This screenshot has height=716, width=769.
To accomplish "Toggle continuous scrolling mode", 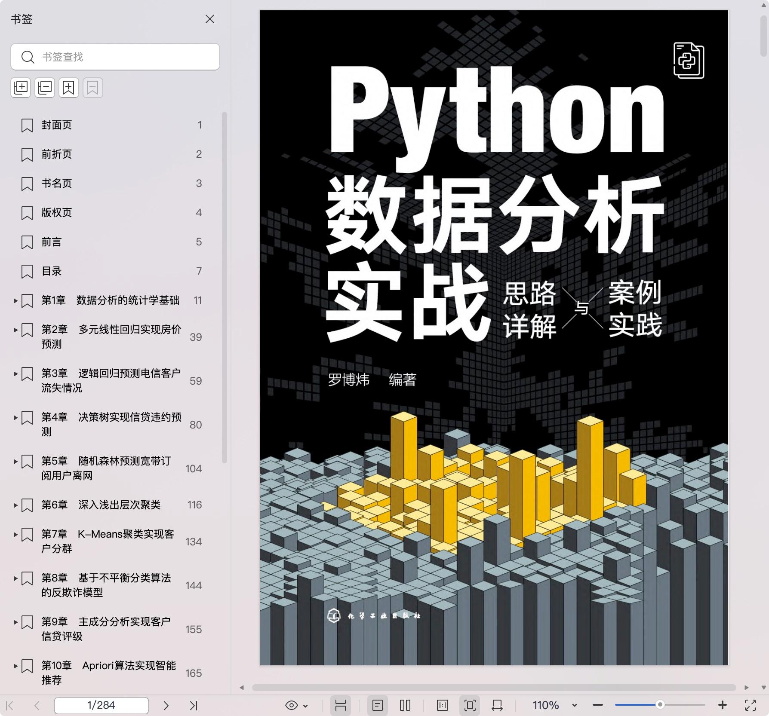I will click(x=340, y=705).
